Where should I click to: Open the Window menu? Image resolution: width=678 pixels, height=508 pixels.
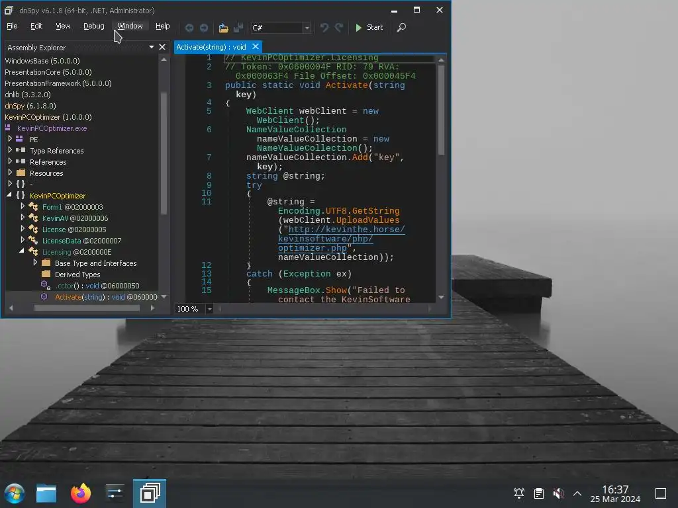[x=130, y=26]
